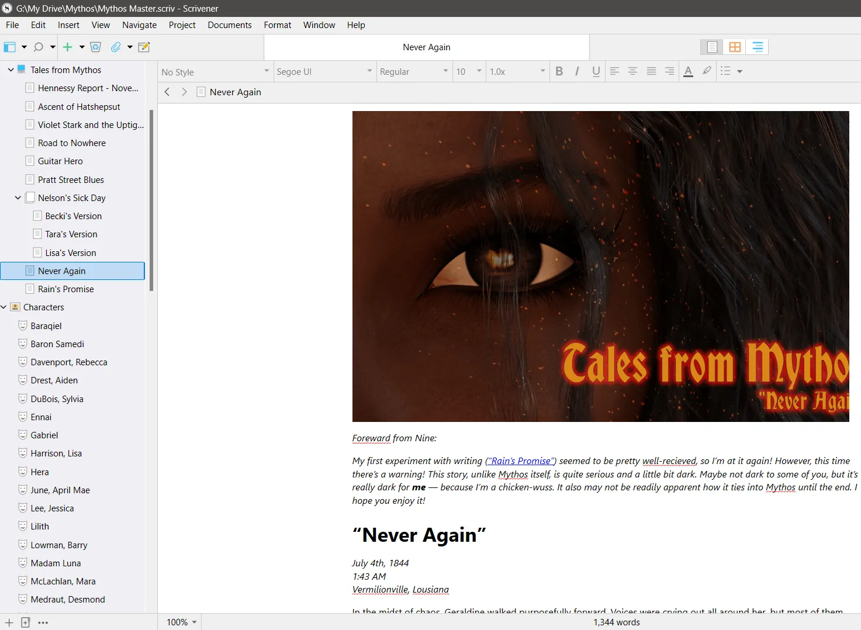Collapse the Tales from Mythos folder

[11, 70]
